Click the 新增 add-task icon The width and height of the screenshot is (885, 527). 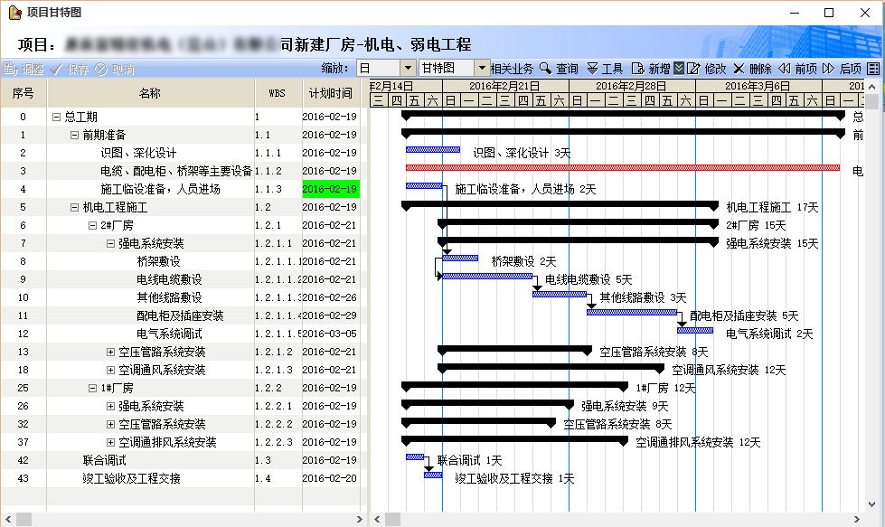click(637, 69)
